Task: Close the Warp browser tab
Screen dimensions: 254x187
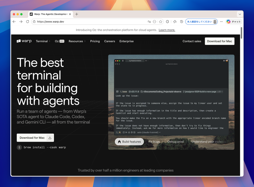Action: pos(70,14)
